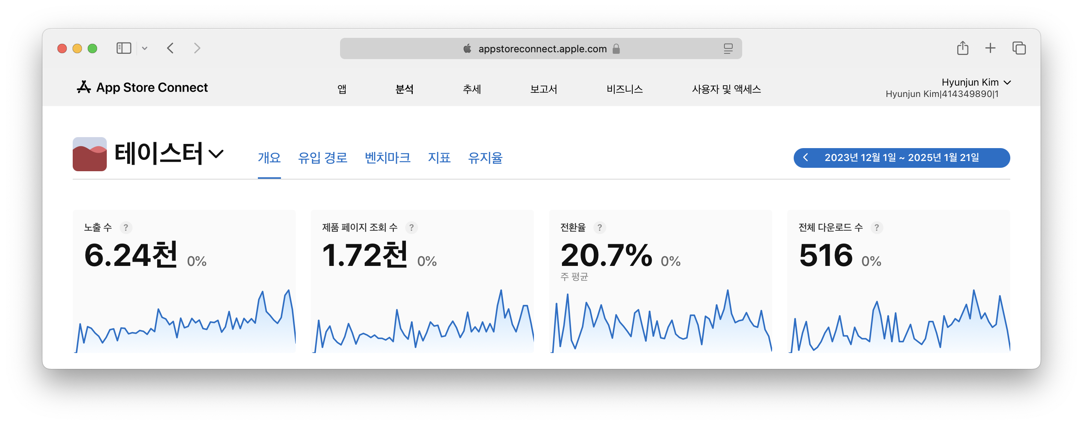Switch to the 벤치마크 tab
The height and width of the screenshot is (425, 1083).
[x=387, y=158]
